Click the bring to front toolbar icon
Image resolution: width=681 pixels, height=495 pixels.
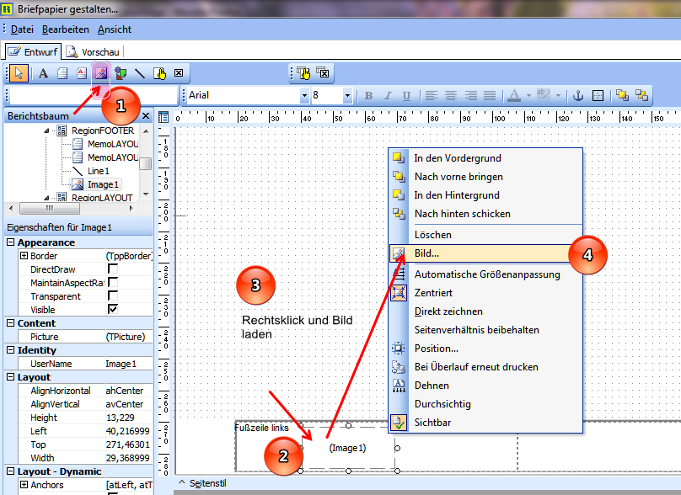(622, 95)
